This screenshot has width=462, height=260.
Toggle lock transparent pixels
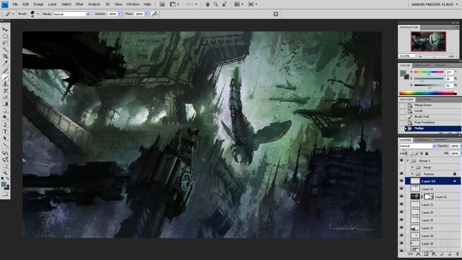pyautogui.click(x=411, y=153)
